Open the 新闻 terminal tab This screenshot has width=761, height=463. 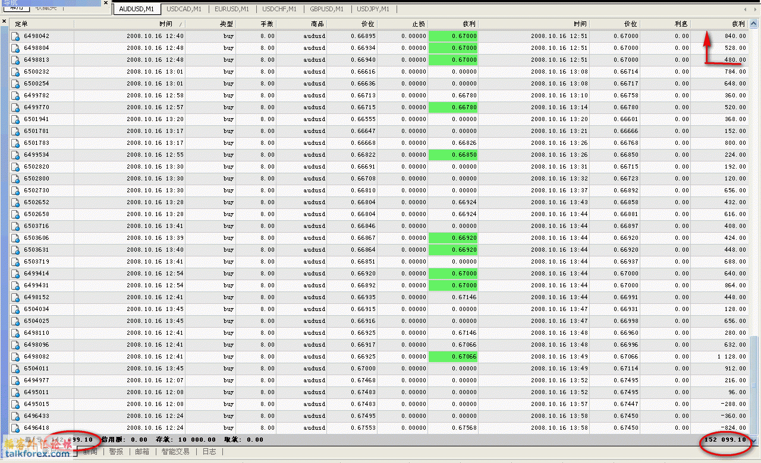click(90, 452)
